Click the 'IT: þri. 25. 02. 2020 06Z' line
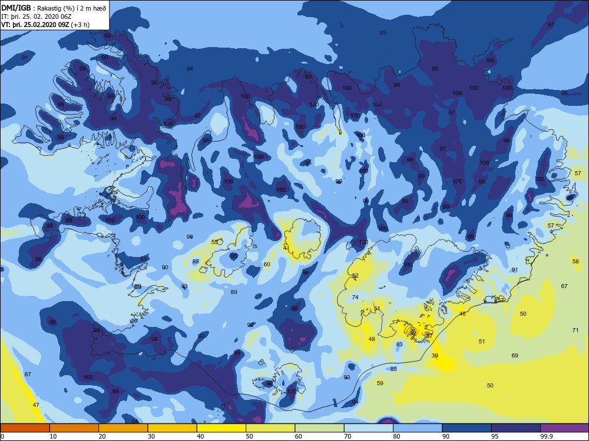The height and width of the screenshot is (441, 589). [x=36, y=16]
